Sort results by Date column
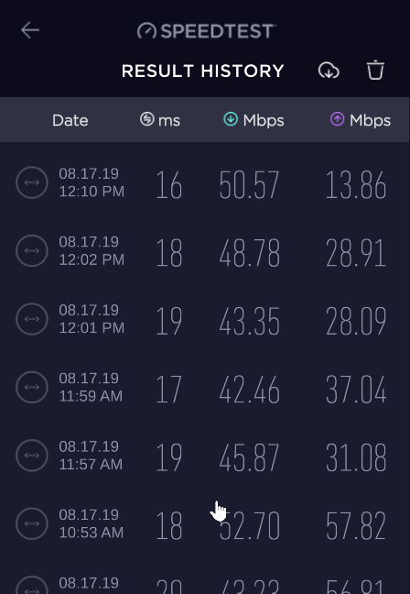The height and width of the screenshot is (594, 410). (70, 120)
